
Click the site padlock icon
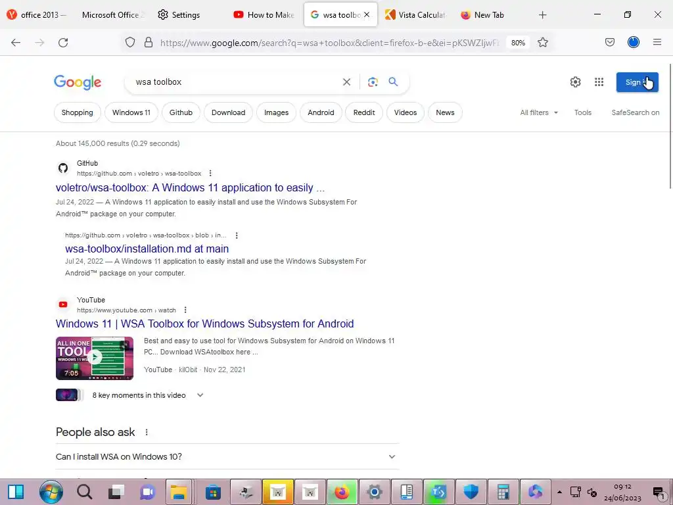149,43
